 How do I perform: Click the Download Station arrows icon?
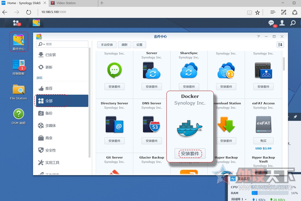pyautogui.click(x=226, y=124)
